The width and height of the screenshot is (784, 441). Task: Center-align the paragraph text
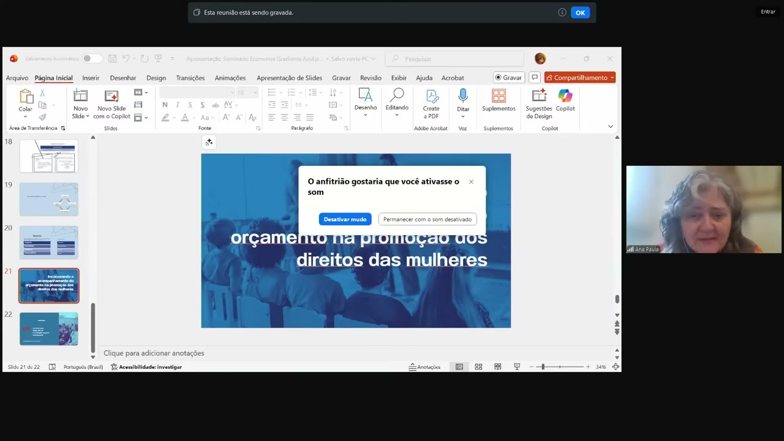pyautogui.click(x=284, y=117)
